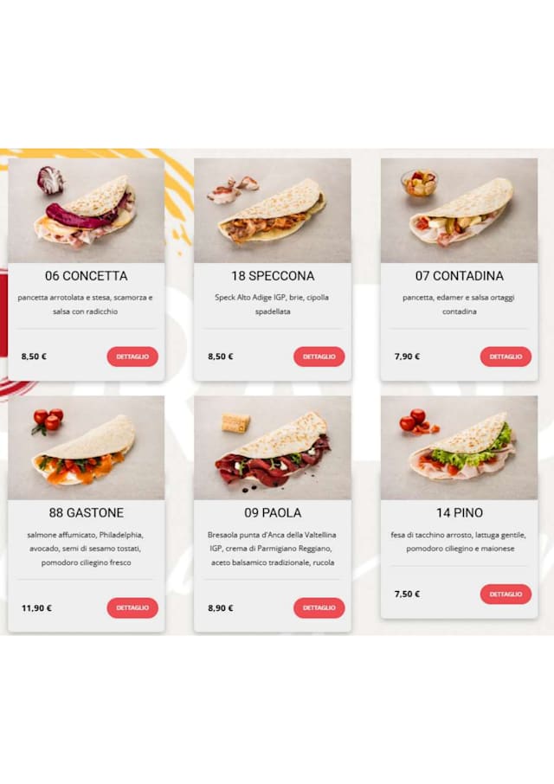
Task: Open the bresaola piadina picture for Paola
Action: (x=273, y=447)
